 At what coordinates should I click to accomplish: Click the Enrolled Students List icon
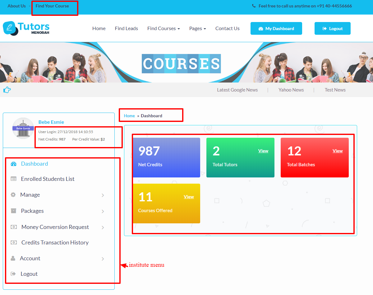click(13, 179)
